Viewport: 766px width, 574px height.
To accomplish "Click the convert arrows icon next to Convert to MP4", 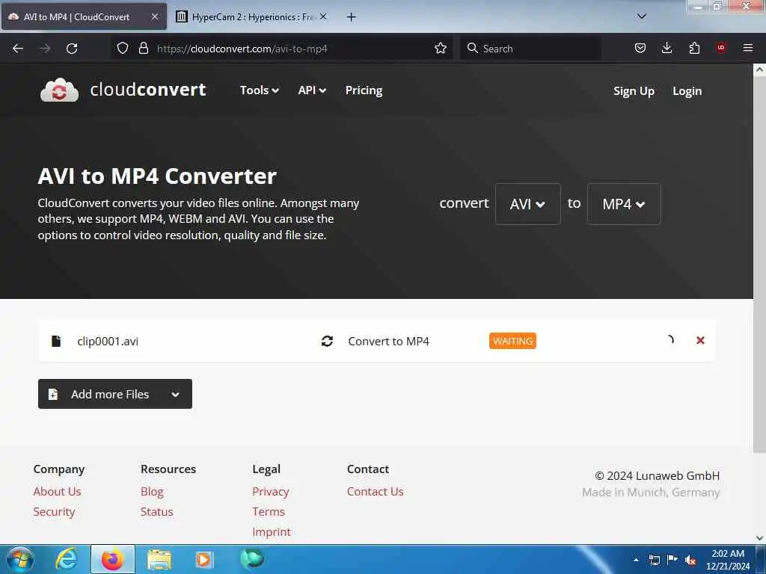I will click(328, 341).
